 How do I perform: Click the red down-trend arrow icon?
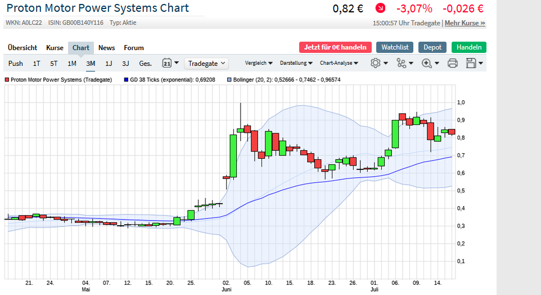pyautogui.click(x=380, y=8)
